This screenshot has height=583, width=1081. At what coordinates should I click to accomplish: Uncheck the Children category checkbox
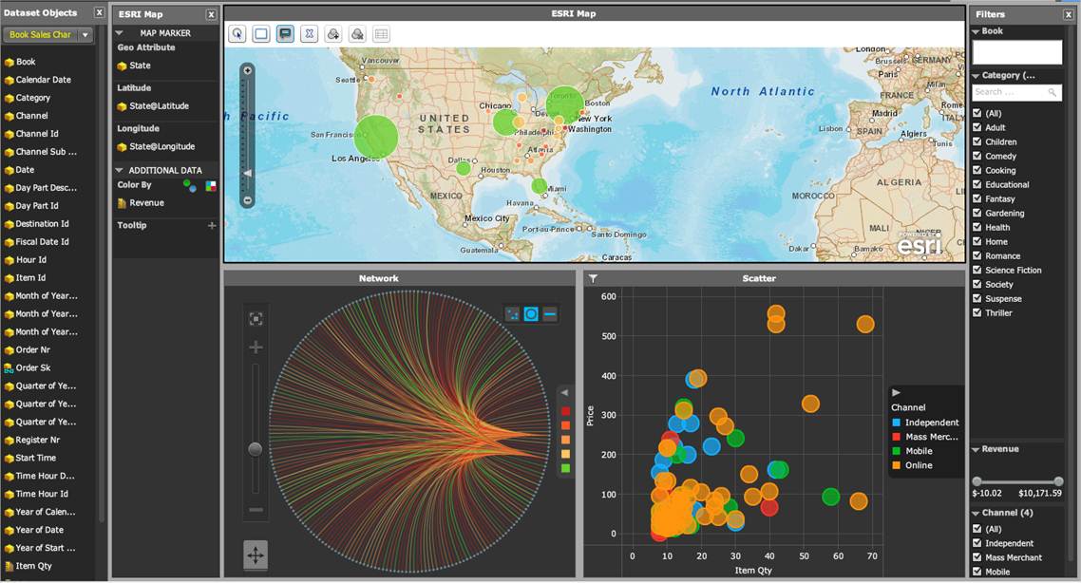[977, 141]
